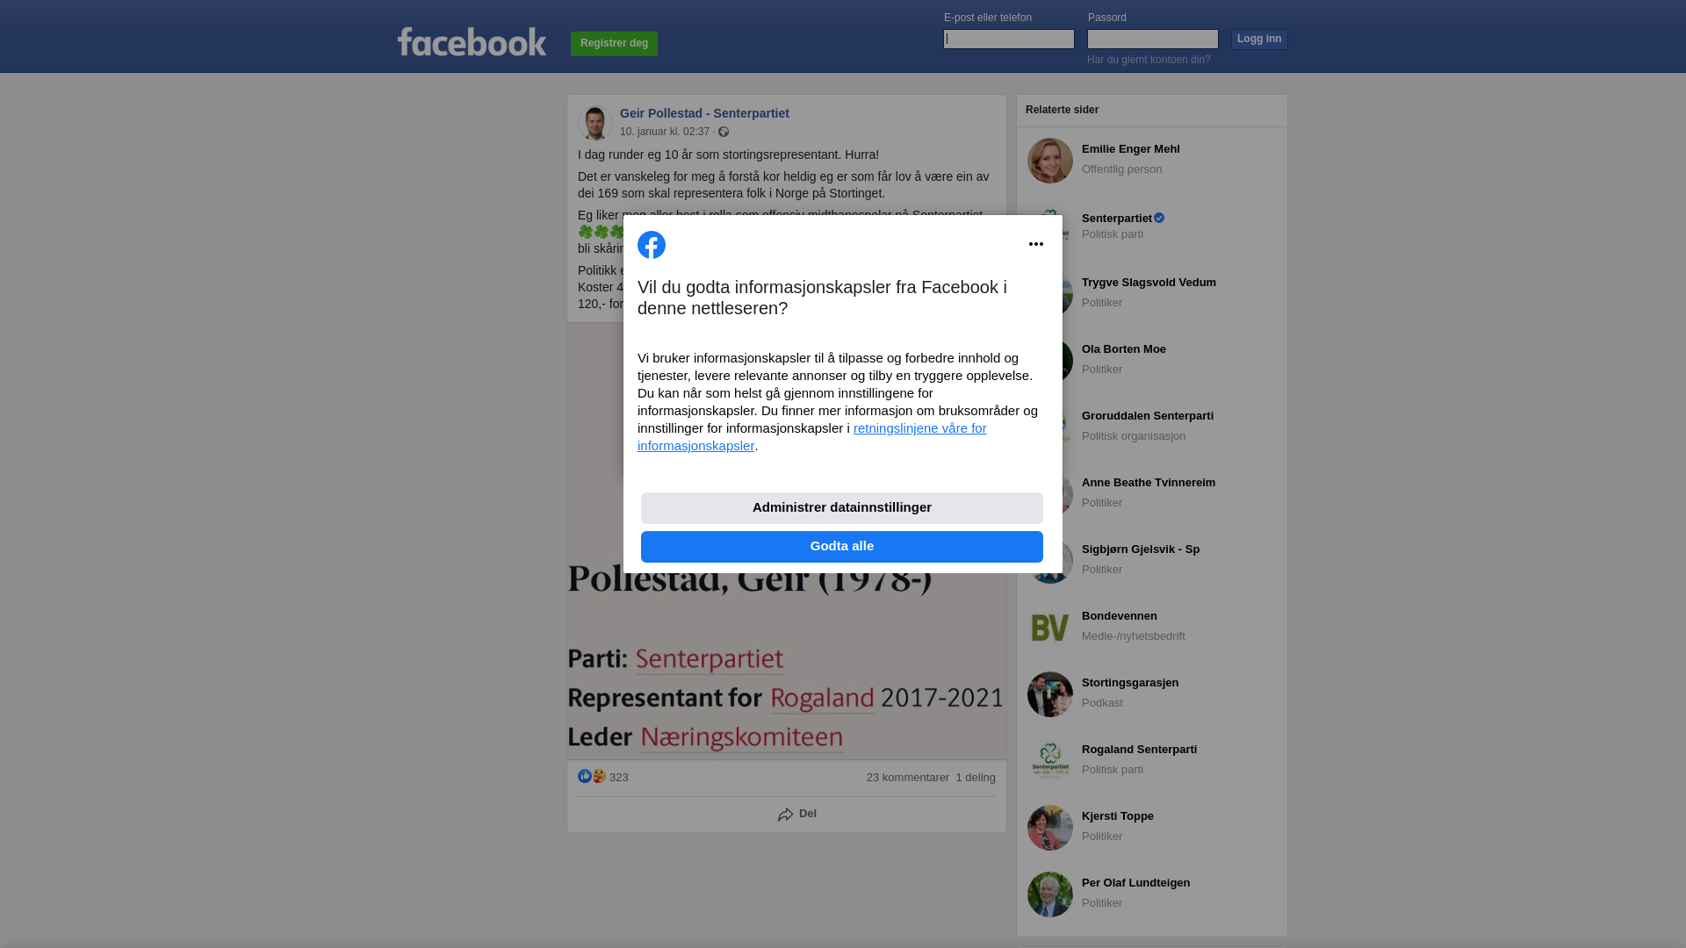Click the like reaction icon under the post

click(585, 776)
